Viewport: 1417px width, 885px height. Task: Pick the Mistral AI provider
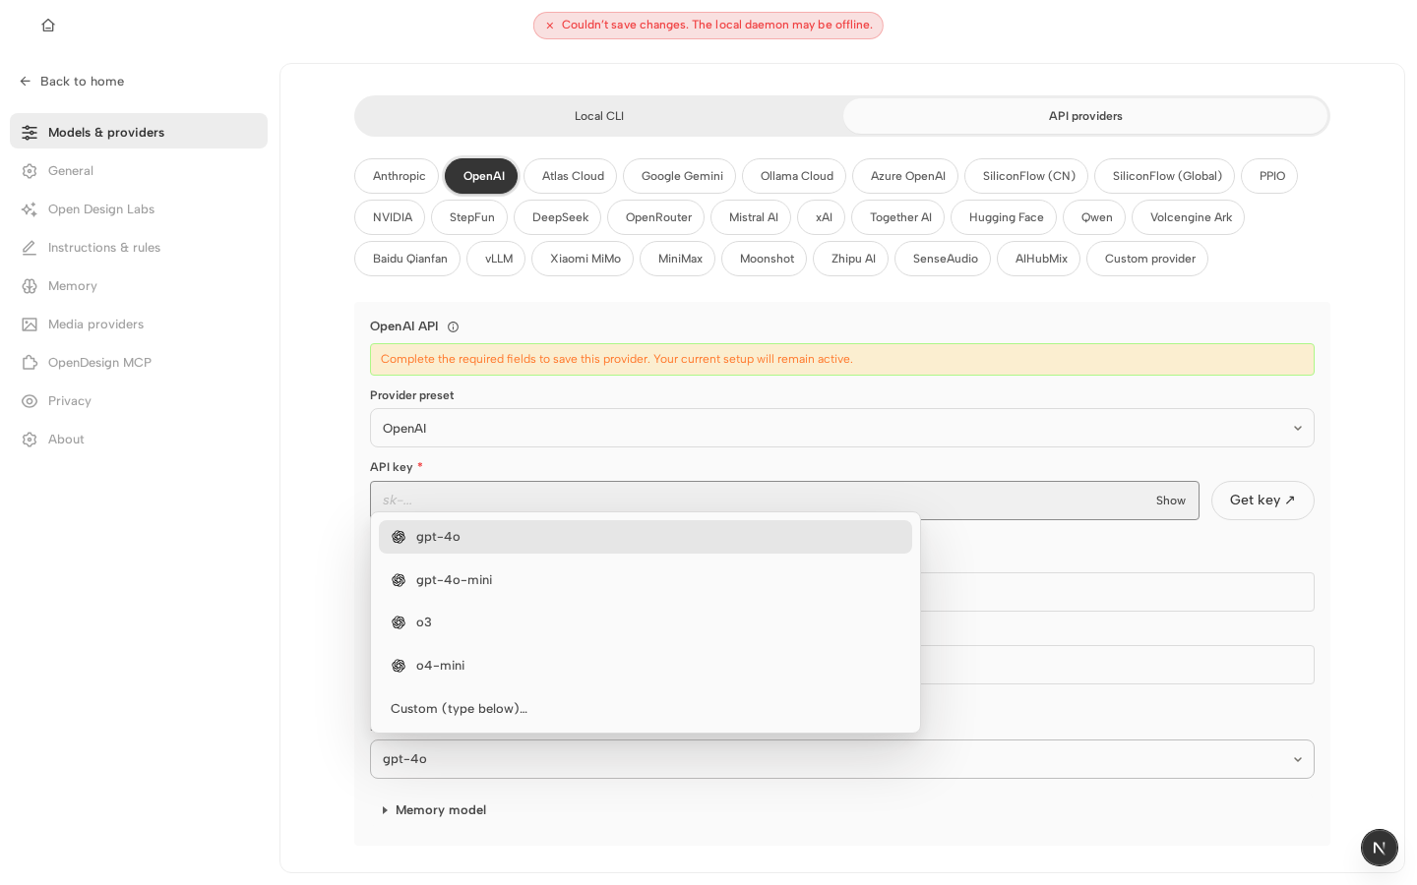pyautogui.click(x=751, y=217)
